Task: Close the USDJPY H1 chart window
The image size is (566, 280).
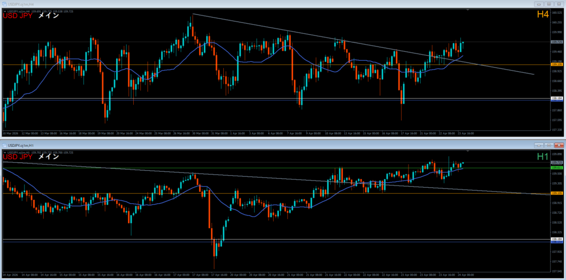Action: point(559,145)
